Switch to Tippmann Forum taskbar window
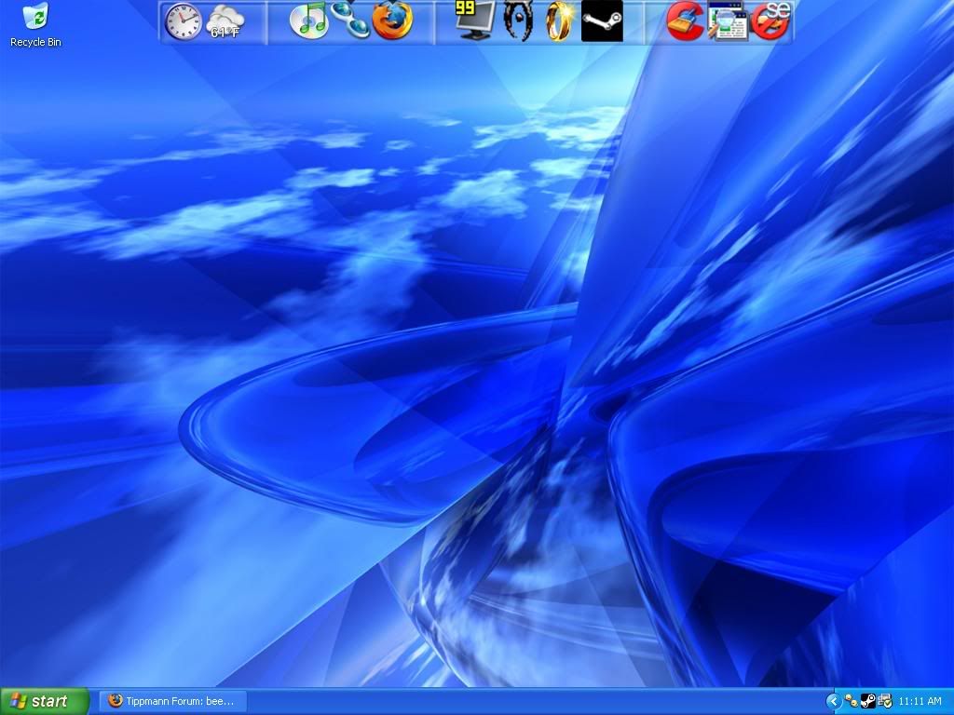Image resolution: width=954 pixels, height=715 pixels. coord(172,701)
